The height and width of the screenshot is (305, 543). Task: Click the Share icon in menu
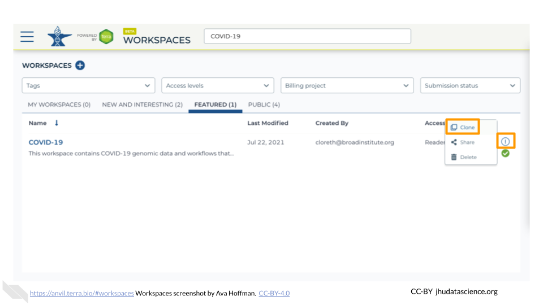coord(454,142)
